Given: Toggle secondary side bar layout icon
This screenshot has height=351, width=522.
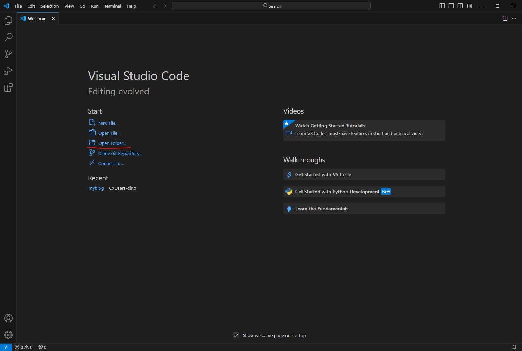Looking at the screenshot, I should (x=460, y=6).
